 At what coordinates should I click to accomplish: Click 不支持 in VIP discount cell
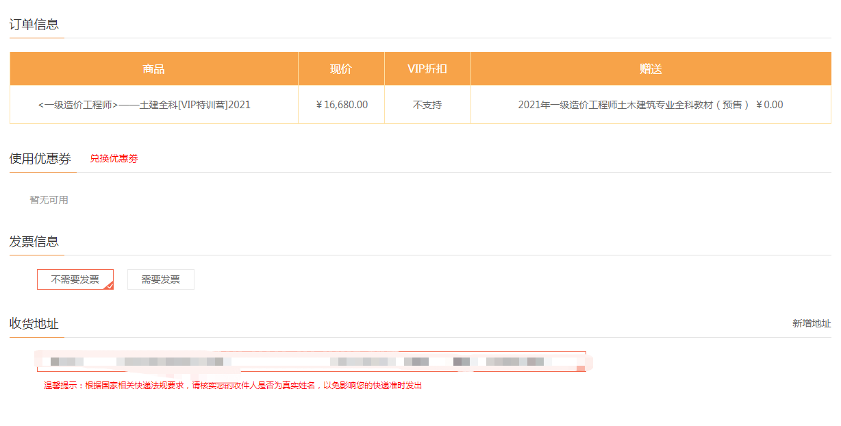click(427, 105)
